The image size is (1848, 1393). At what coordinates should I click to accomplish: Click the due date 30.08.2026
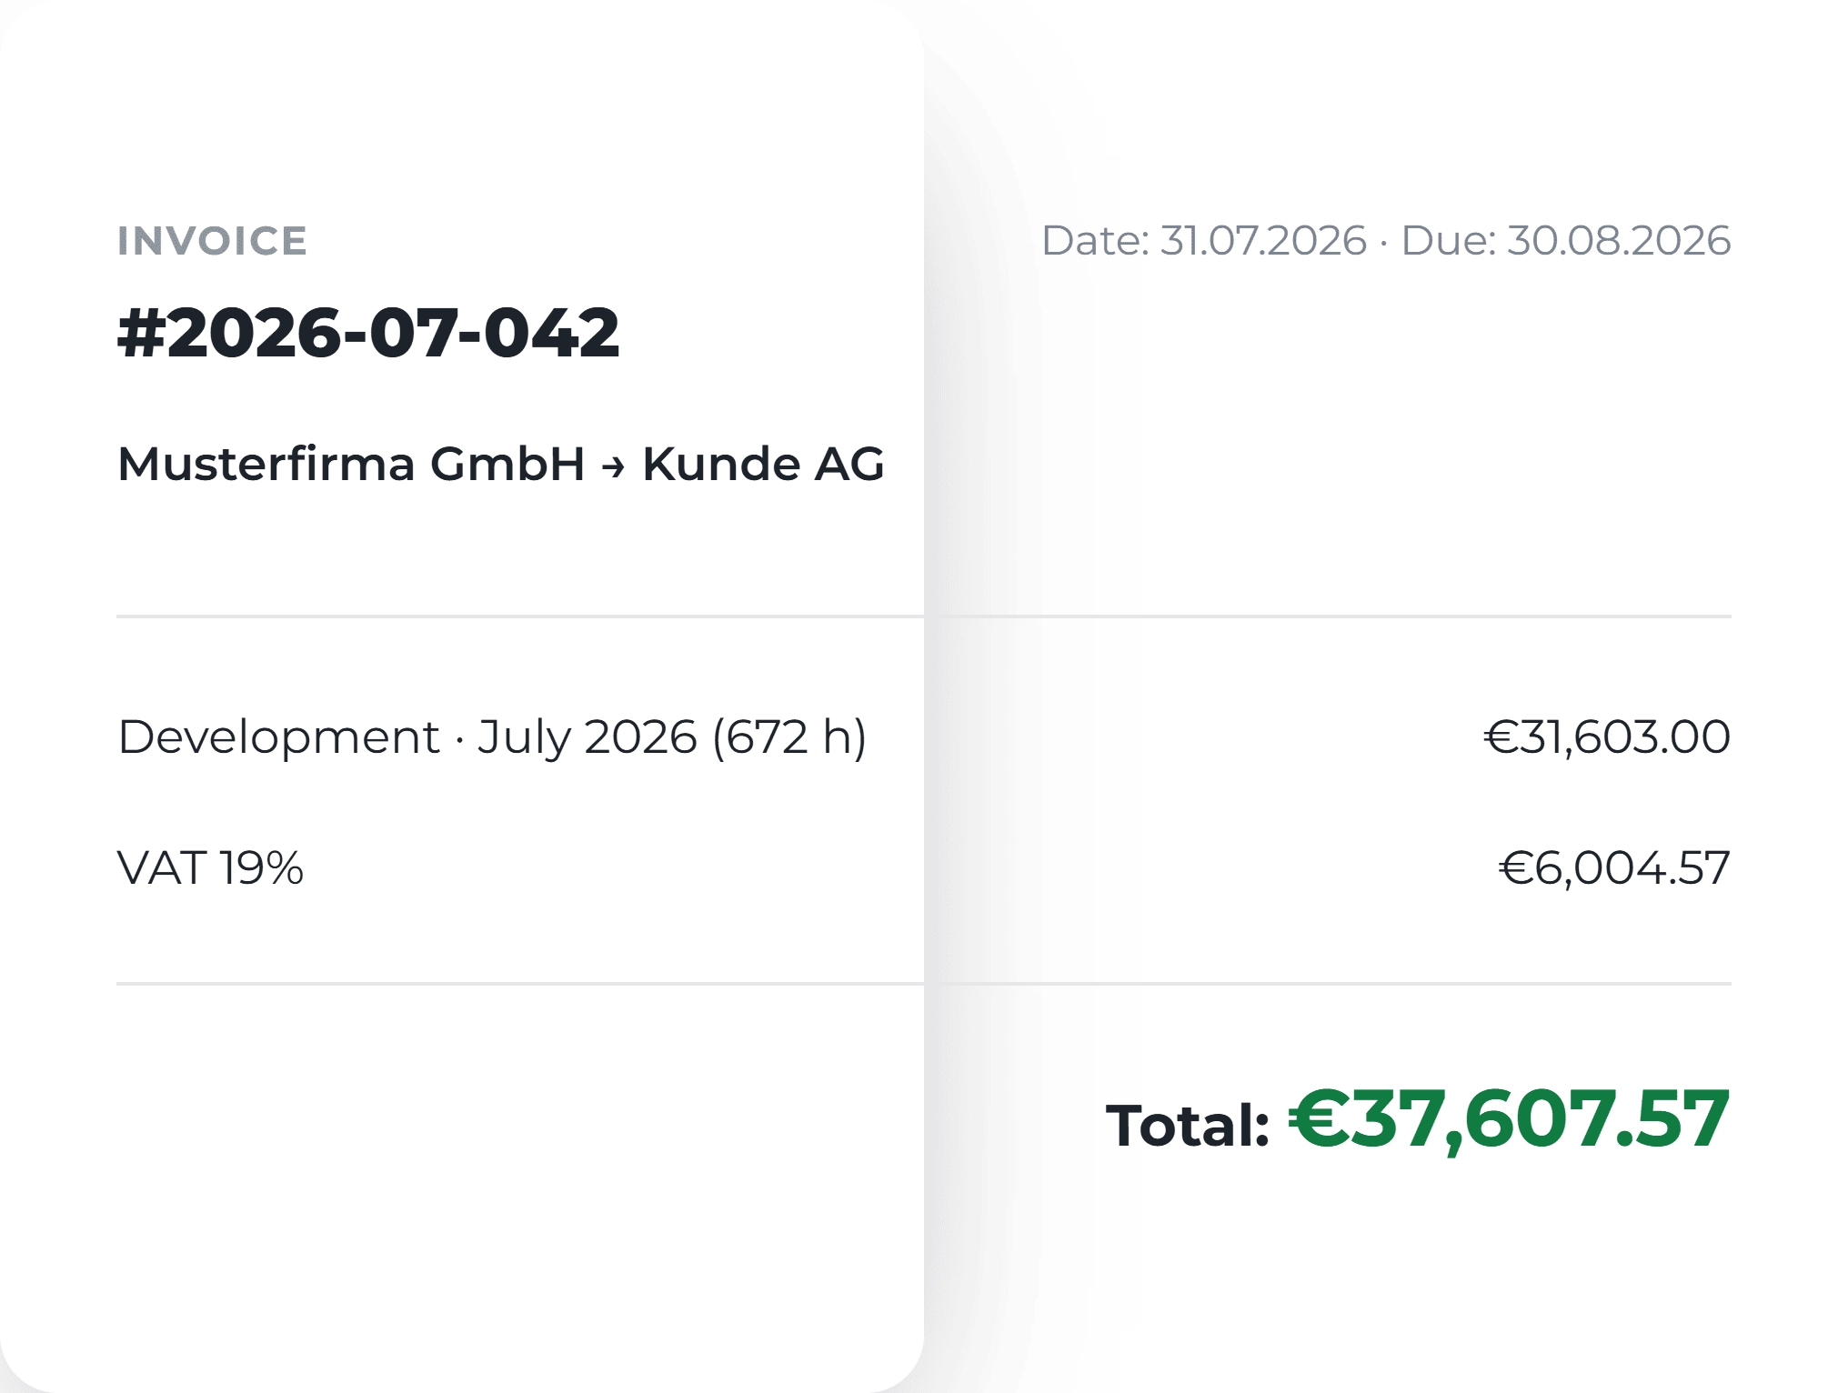tap(1619, 241)
